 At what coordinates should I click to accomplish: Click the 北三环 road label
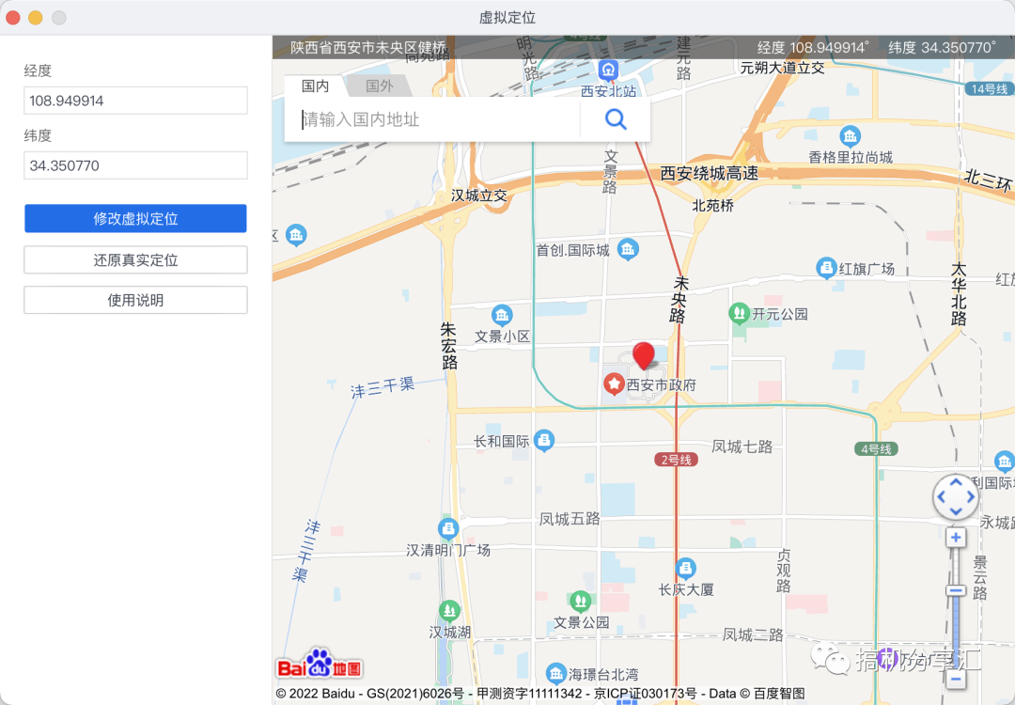click(988, 180)
